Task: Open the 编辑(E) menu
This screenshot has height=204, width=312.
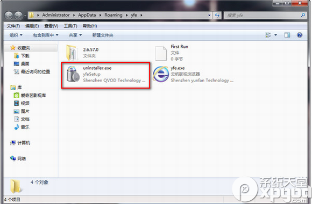Action: click(32, 26)
